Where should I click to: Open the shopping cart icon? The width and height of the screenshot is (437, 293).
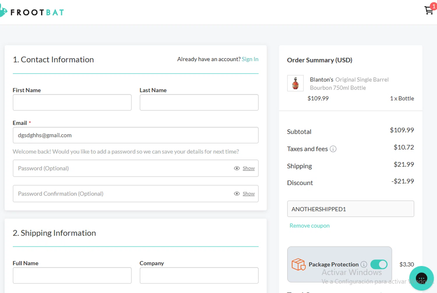[429, 10]
